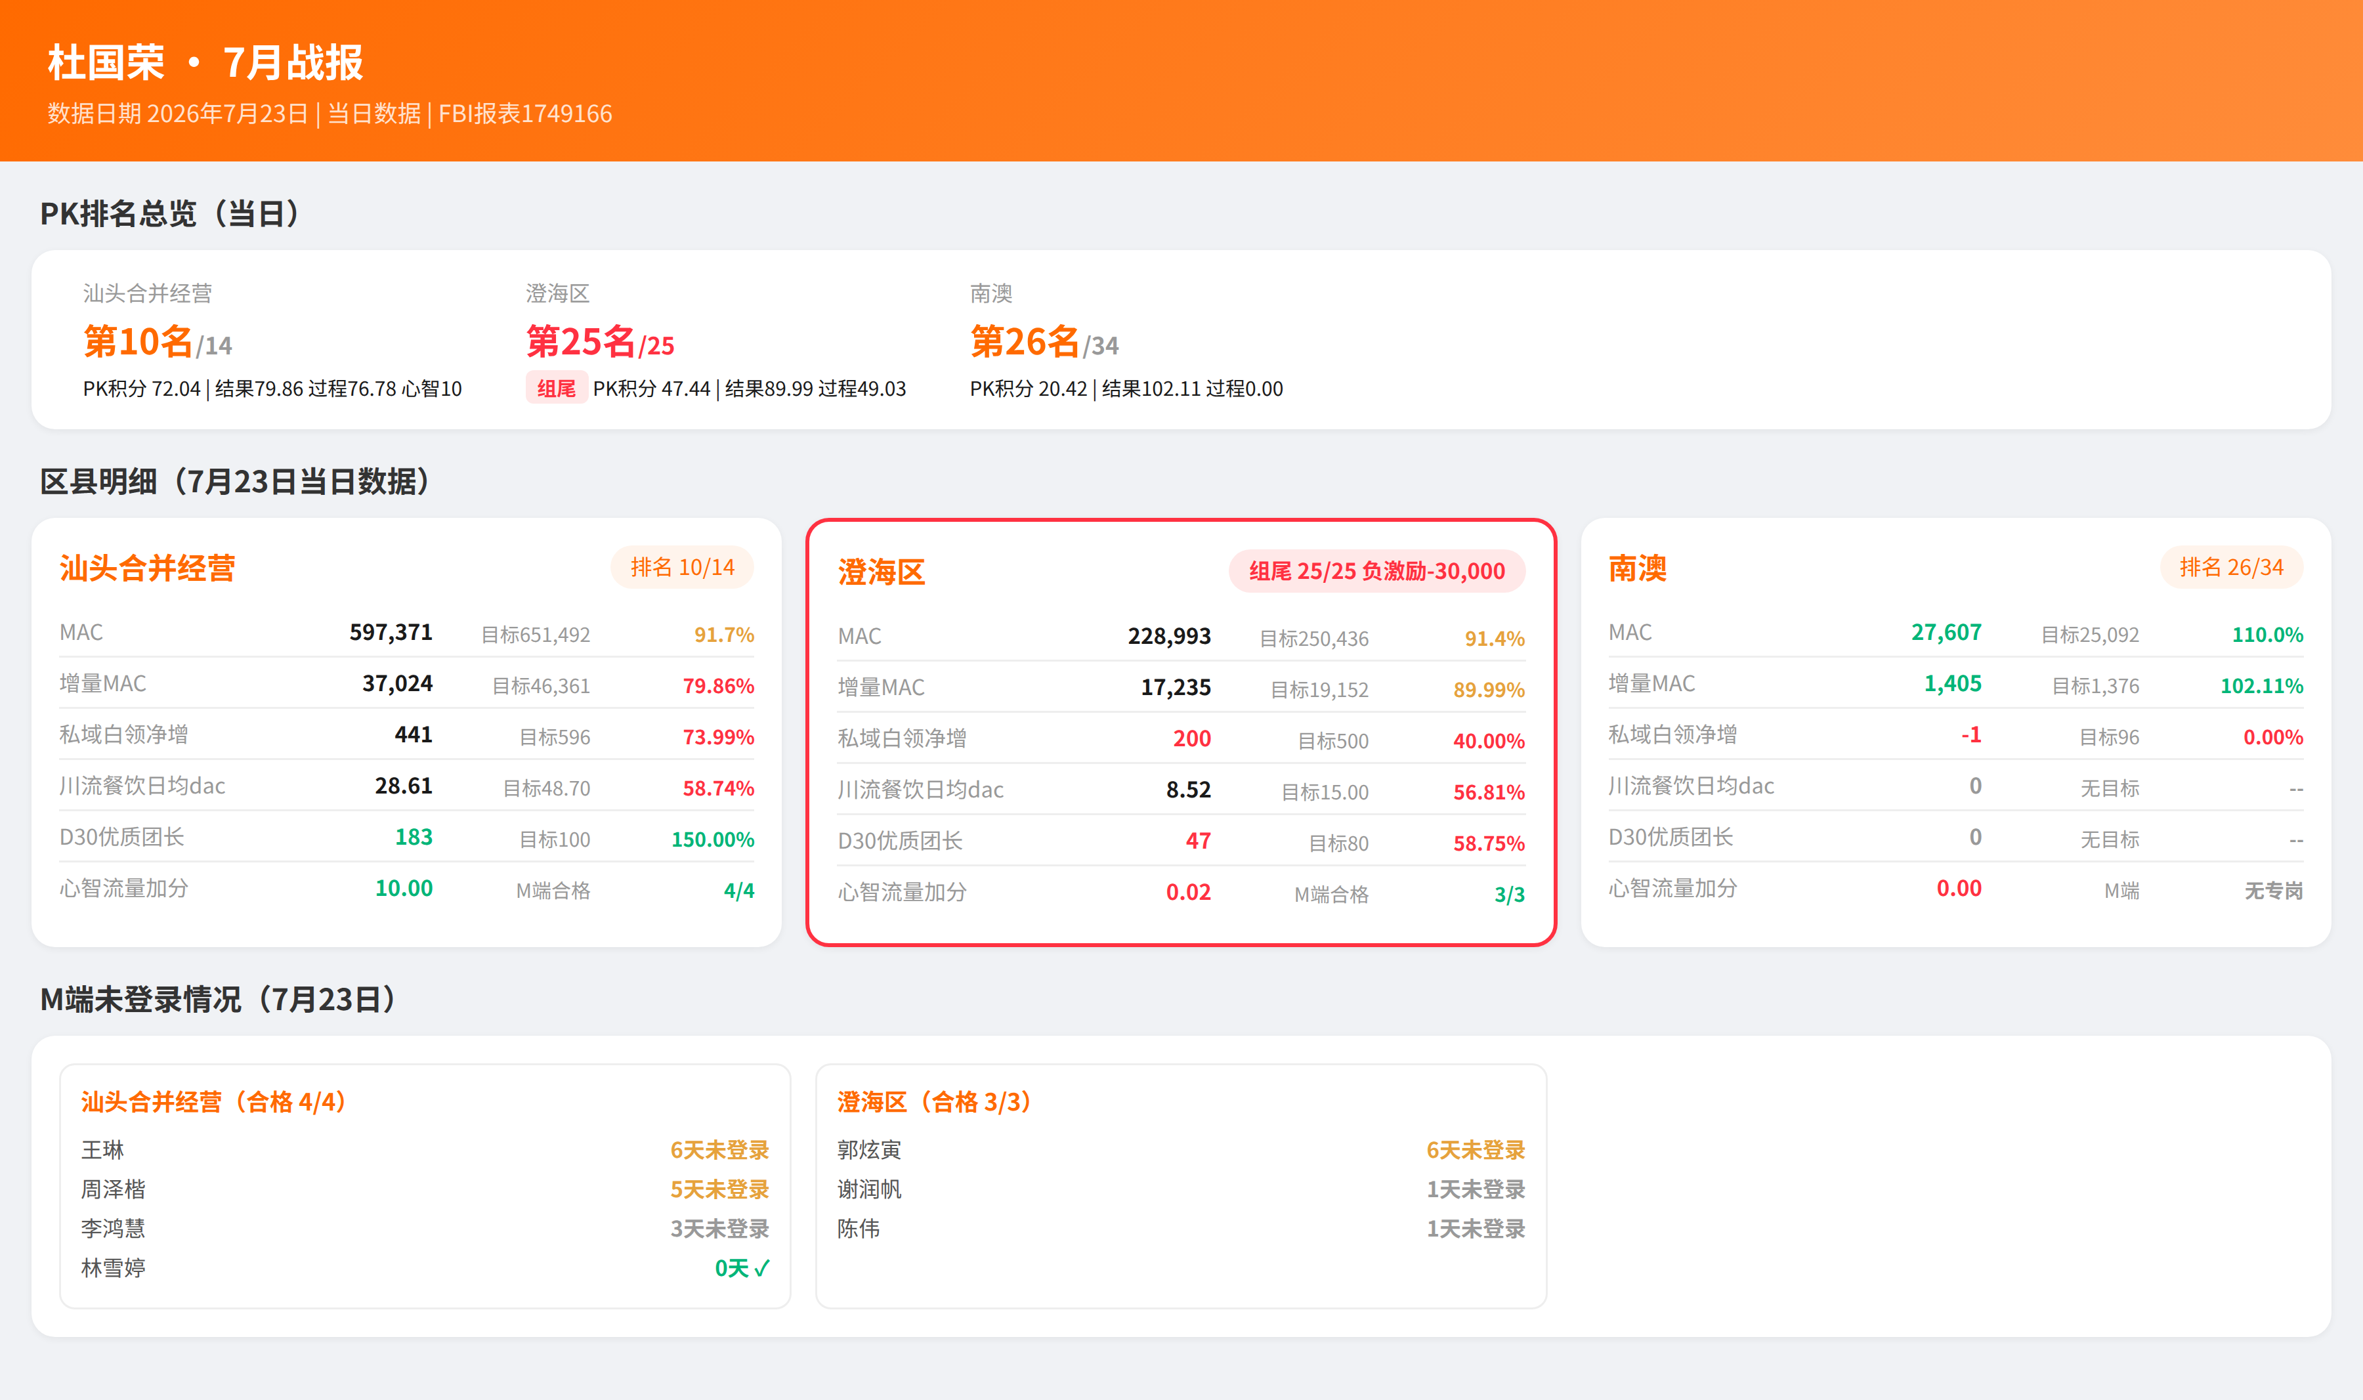The image size is (2363, 1400).
Task: Click the 排名 26/34 badge
Action: (x=2231, y=567)
